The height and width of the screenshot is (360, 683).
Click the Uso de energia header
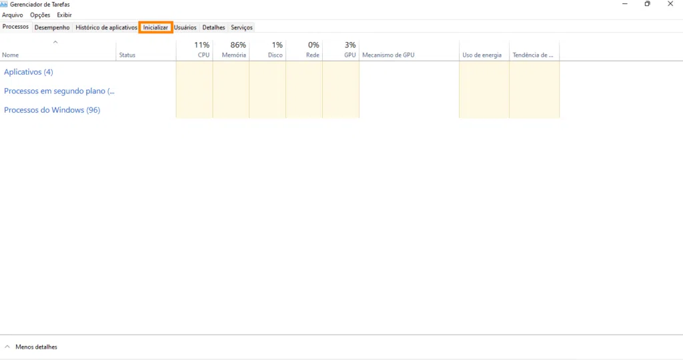482,55
